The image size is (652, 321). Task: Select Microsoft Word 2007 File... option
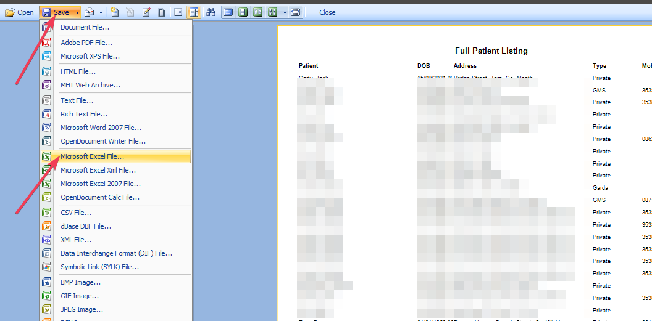coord(101,128)
